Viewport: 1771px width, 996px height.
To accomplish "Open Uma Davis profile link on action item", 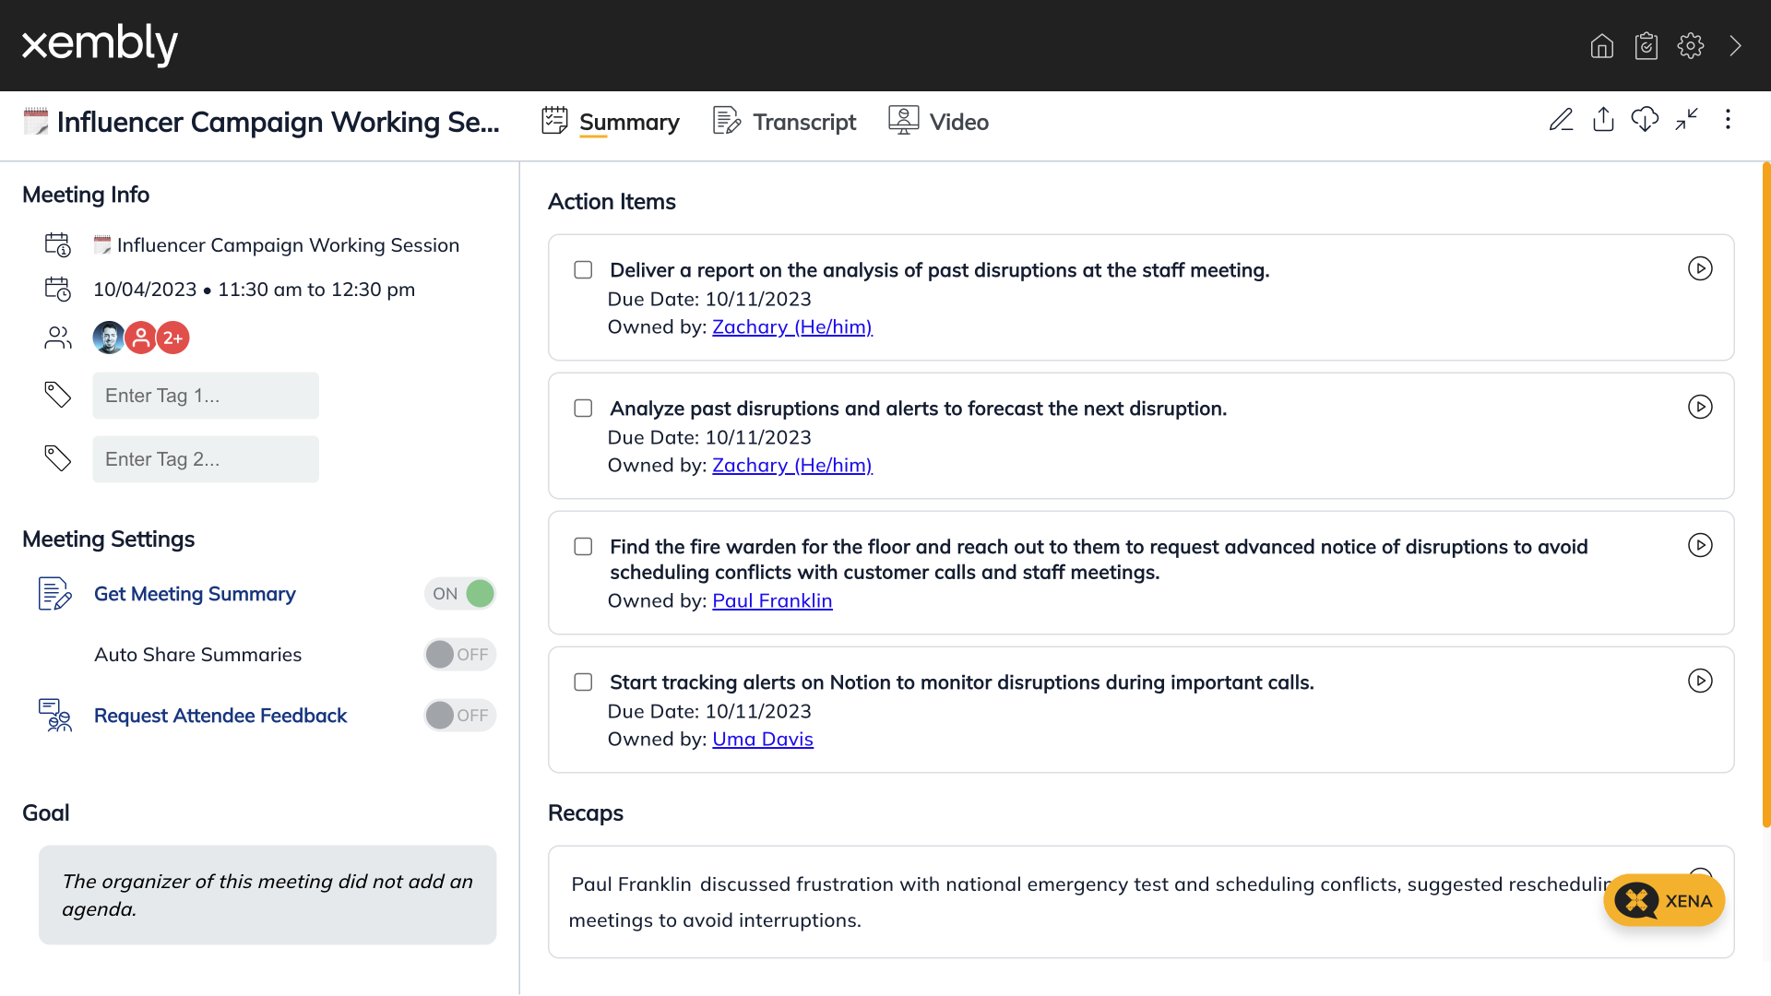I will click(761, 738).
